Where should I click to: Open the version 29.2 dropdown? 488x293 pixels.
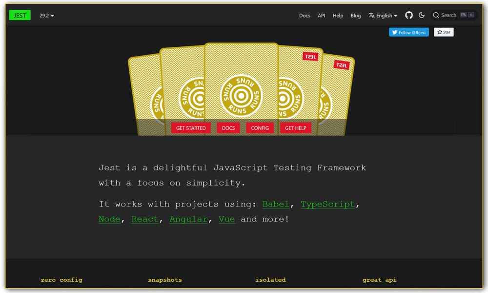pos(46,15)
